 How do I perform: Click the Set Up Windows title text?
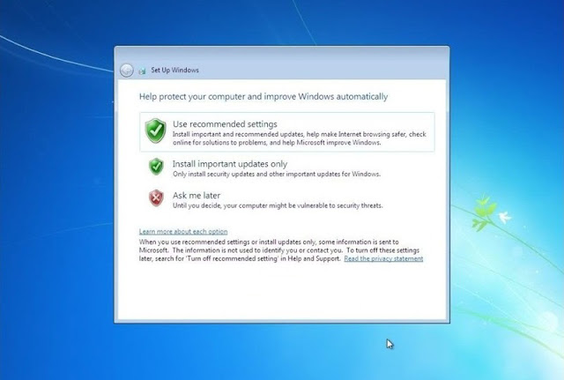[174, 71]
